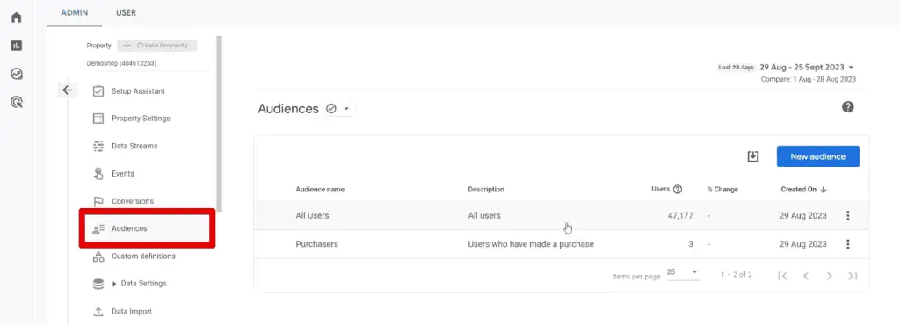Screen dimensions: 900x325
Task: Open All Users audience name
Action: [x=312, y=215]
